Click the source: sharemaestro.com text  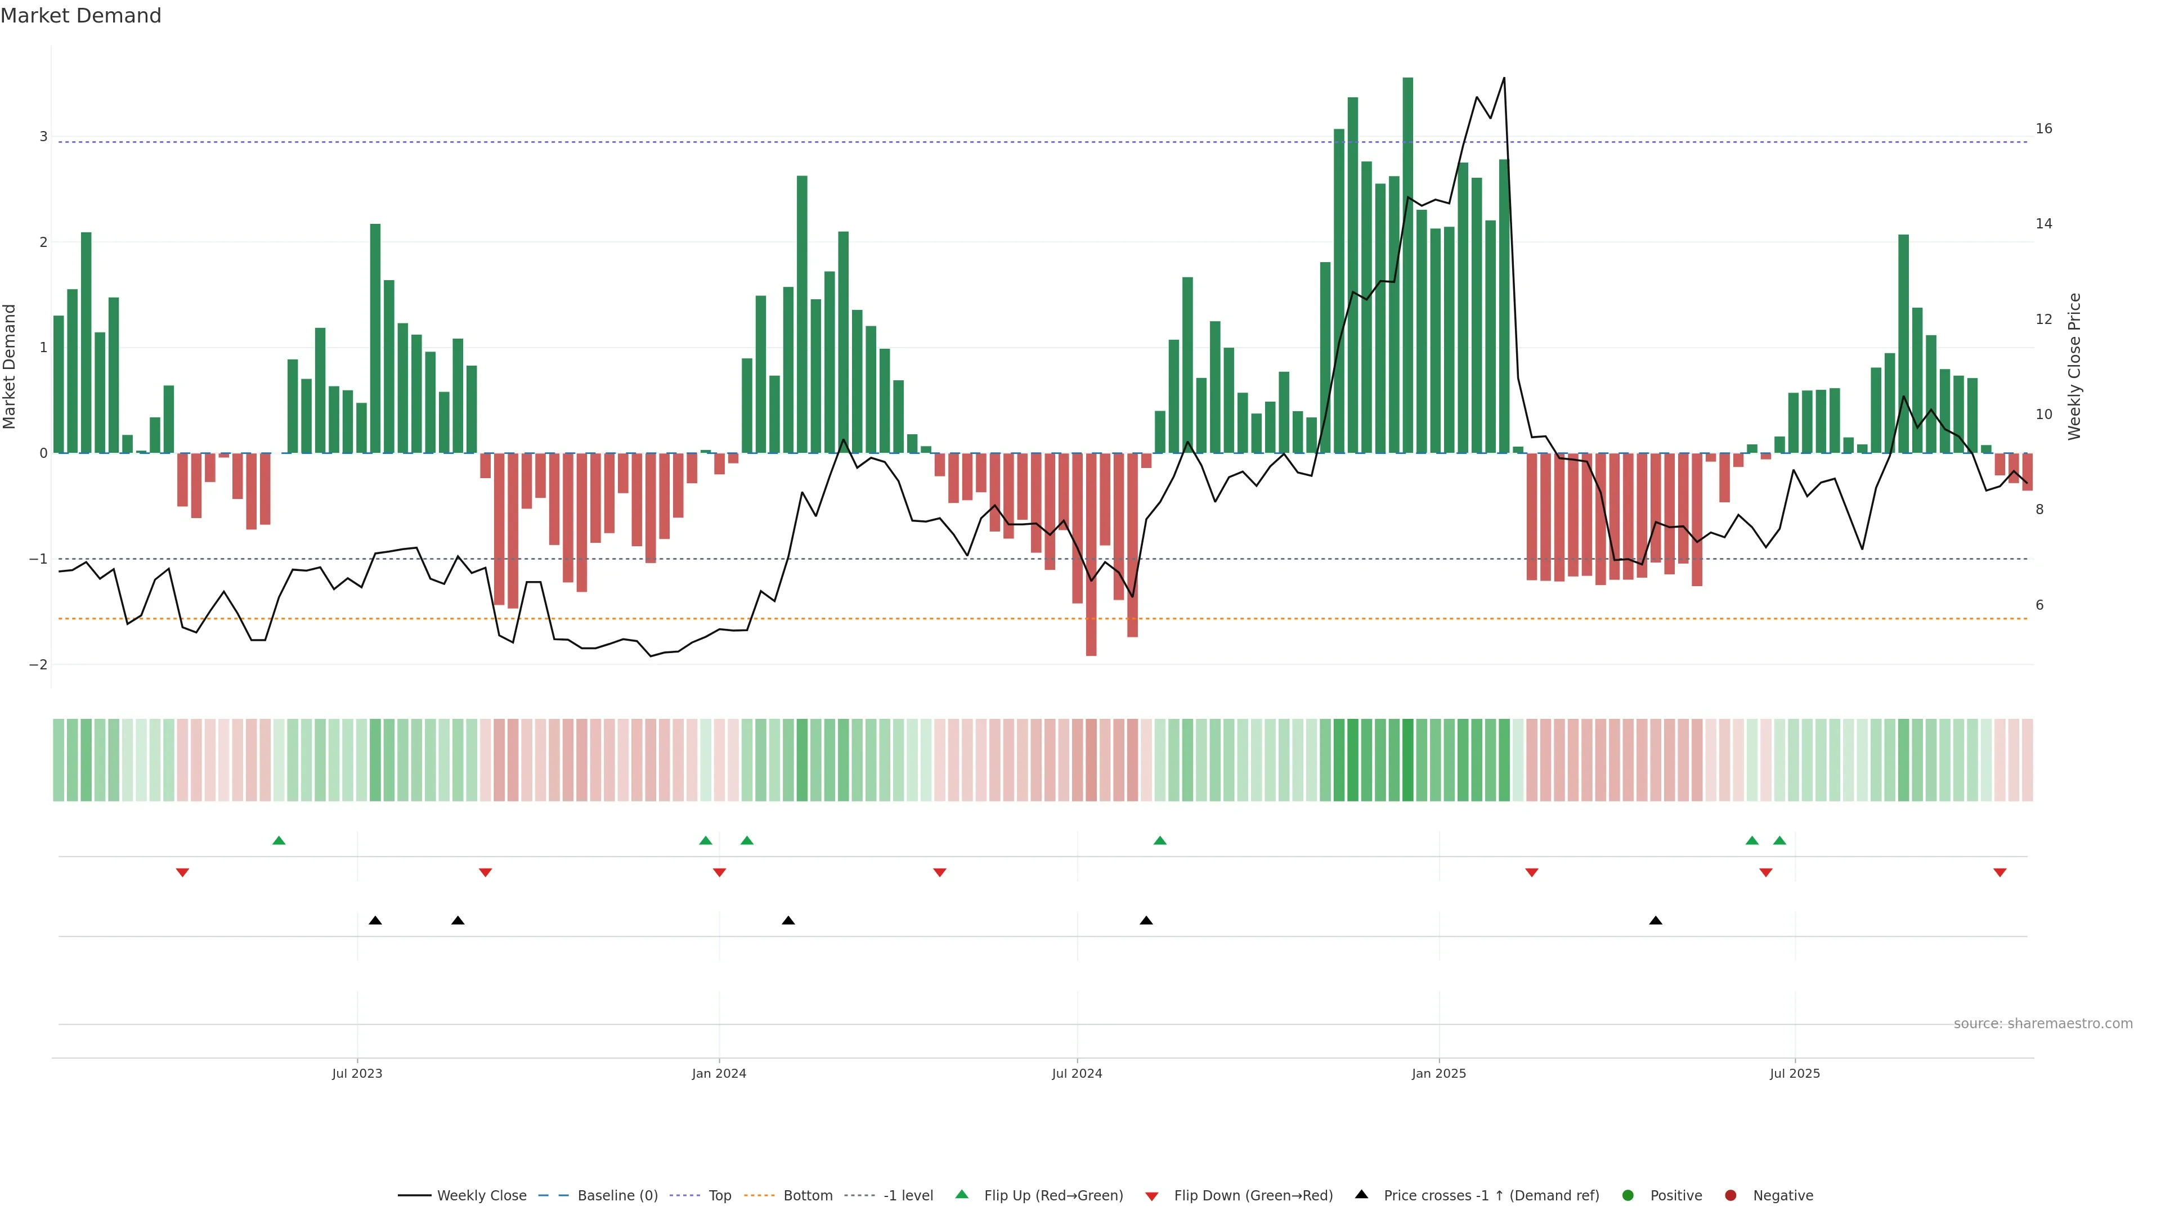(x=2043, y=1024)
